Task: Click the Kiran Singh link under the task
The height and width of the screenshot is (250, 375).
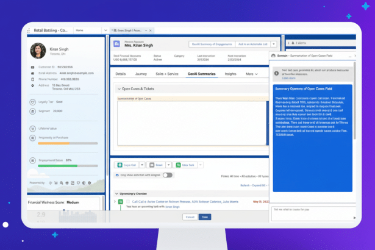Action: pyautogui.click(x=173, y=207)
